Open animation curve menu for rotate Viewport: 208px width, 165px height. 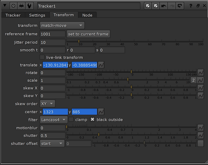pyautogui.click(x=201, y=72)
